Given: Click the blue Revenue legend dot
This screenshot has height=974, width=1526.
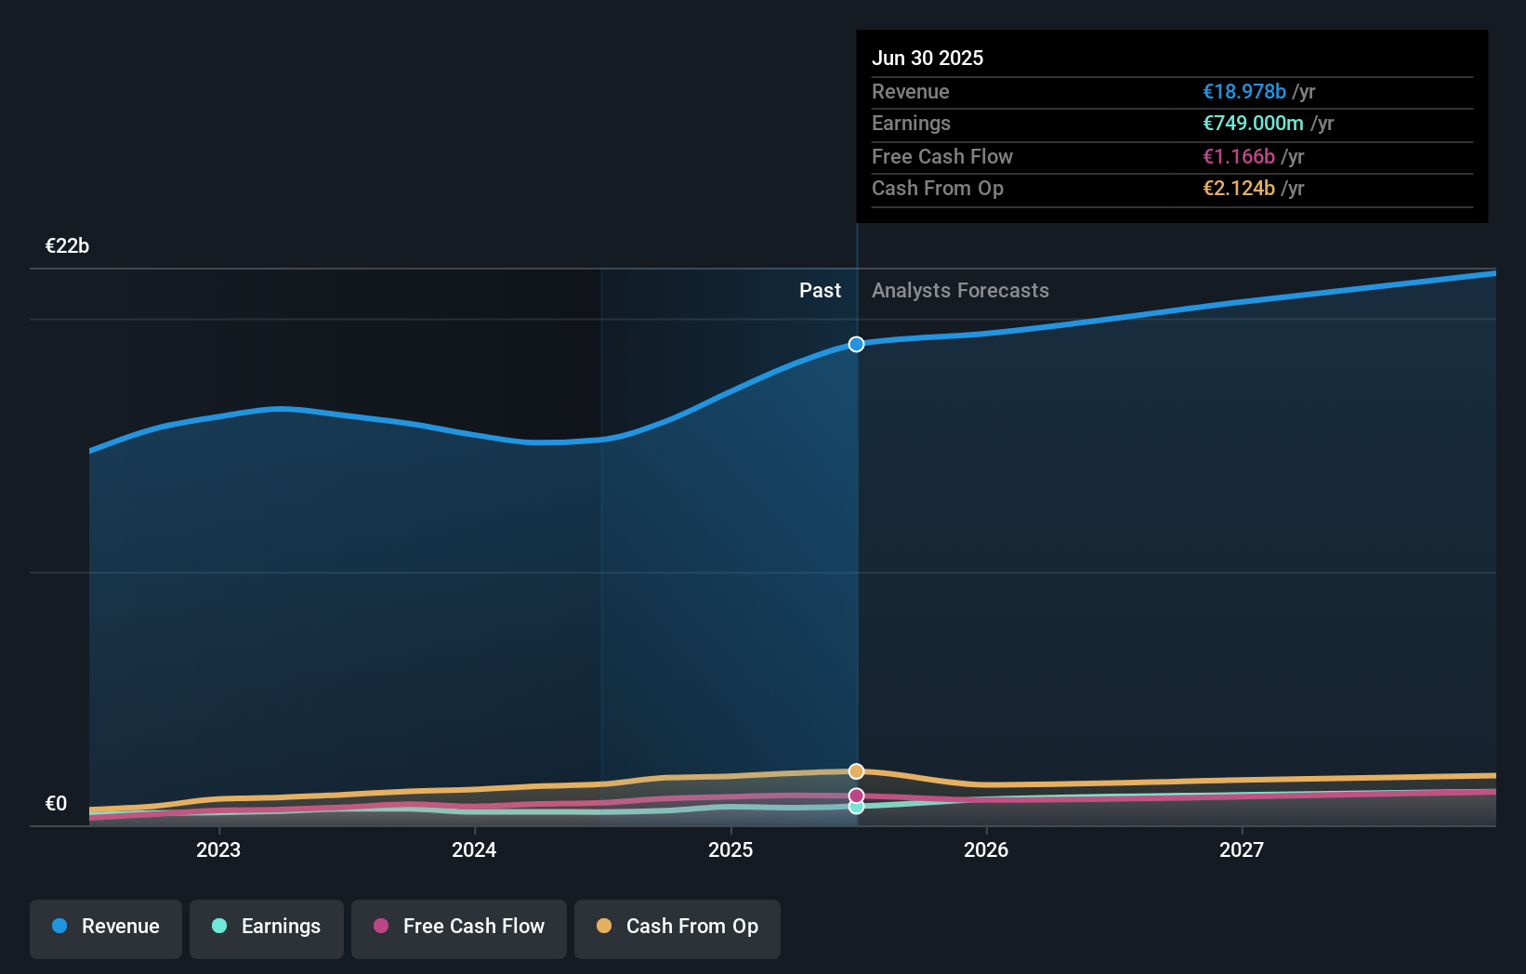Looking at the screenshot, I should tap(61, 927).
